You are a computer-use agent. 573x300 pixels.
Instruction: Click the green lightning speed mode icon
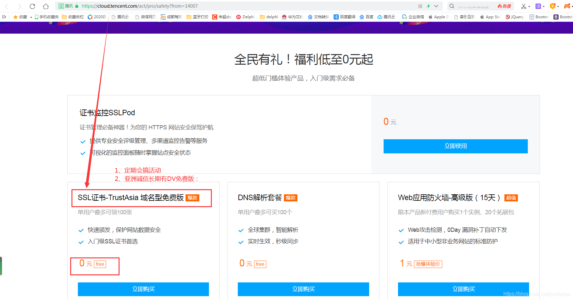pos(428,6)
